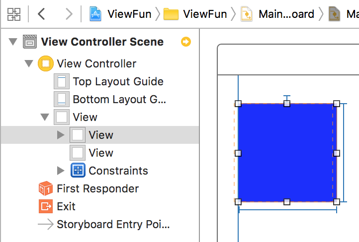
Task: Click the highlighted View row's icon
Action: click(78, 135)
